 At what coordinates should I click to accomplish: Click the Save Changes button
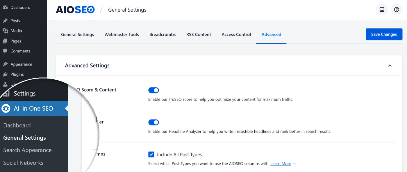point(384,34)
